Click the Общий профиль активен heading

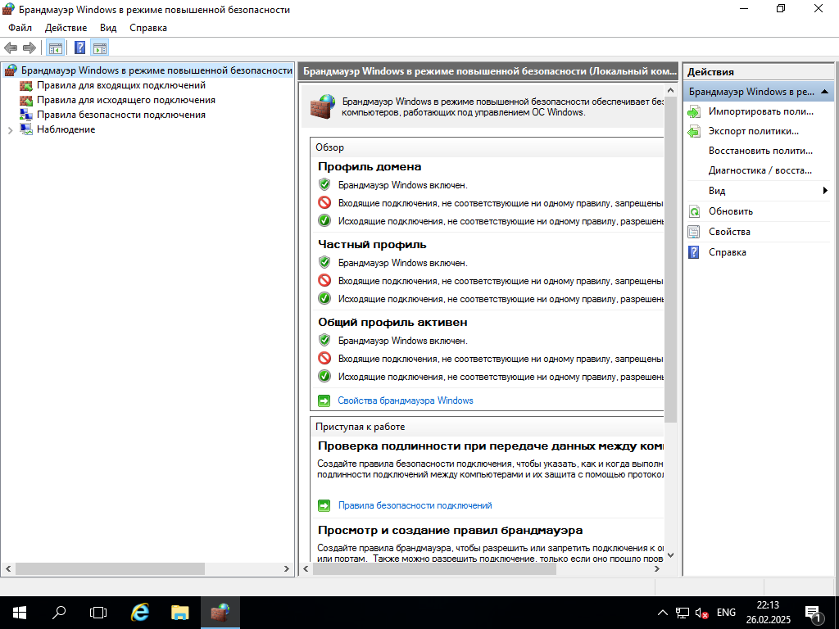pyautogui.click(x=392, y=323)
